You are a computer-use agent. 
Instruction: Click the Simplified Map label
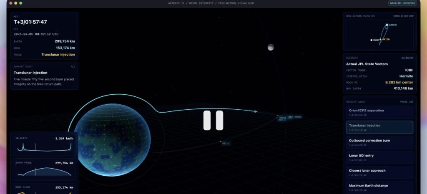click(403, 16)
